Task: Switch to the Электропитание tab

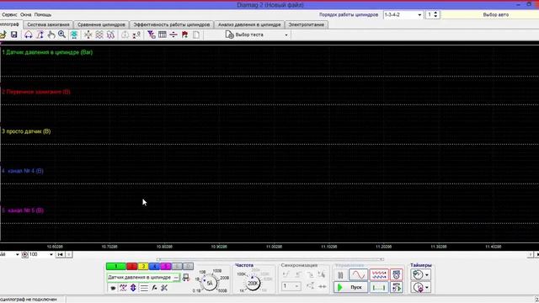Action: 307,24
